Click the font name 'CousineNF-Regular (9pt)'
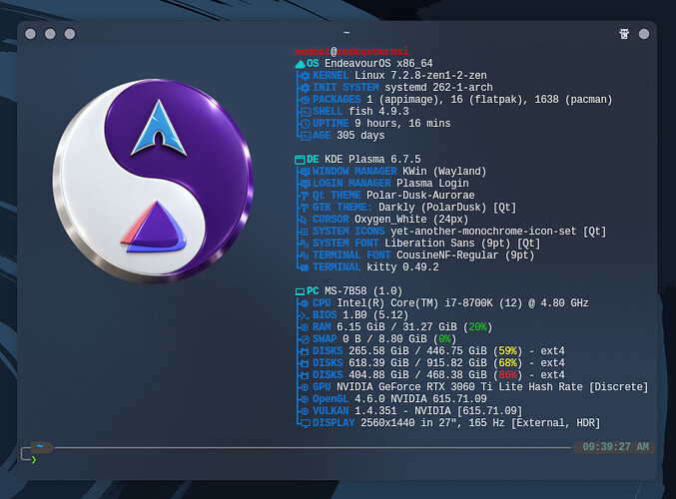The width and height of the screenshot is (676, 499). (465, 255)
